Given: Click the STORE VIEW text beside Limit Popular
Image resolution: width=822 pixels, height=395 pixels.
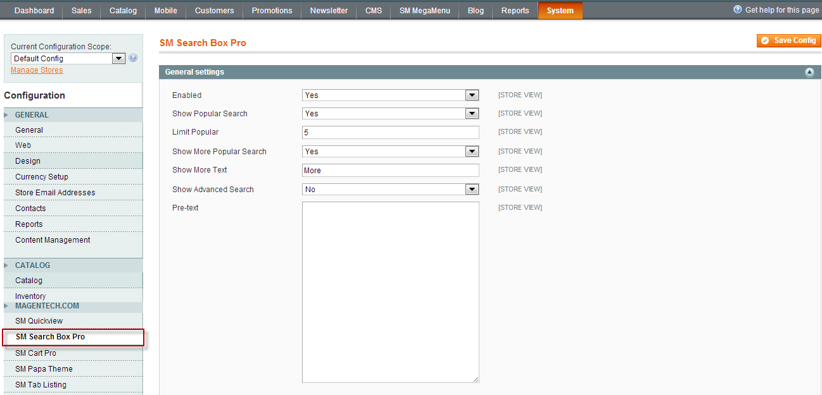Looking at the screenshot, I should point(520,132).
